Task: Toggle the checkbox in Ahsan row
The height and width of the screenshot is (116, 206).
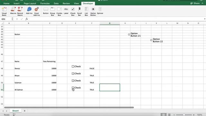Action: 73,73
